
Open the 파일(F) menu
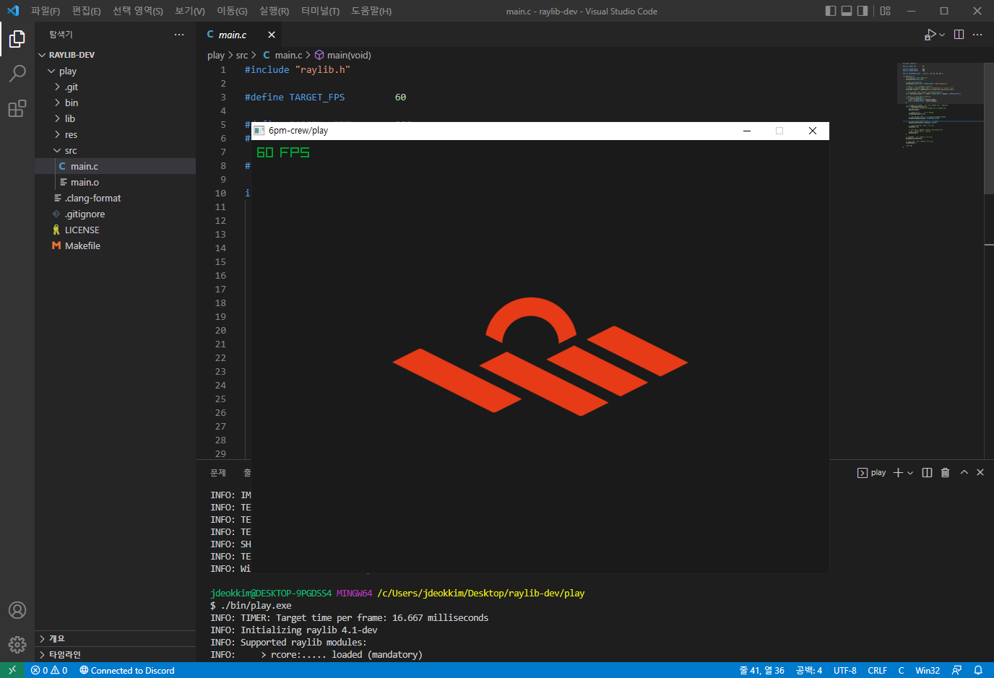[46, 11]
